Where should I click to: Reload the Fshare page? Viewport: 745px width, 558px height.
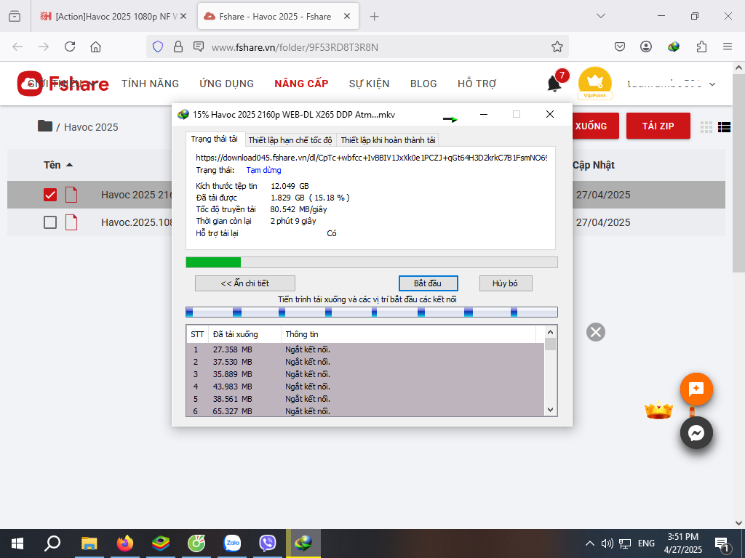(70, 46)
